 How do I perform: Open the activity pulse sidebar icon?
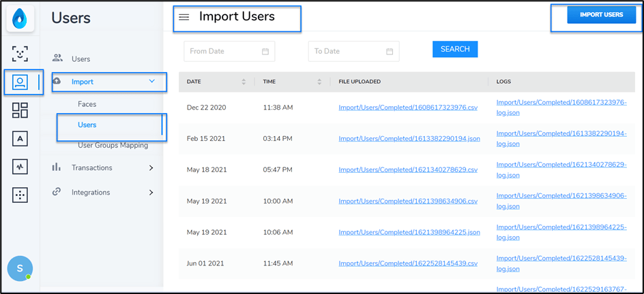20,167
